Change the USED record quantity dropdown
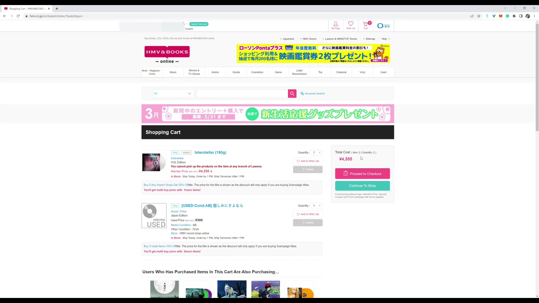This screenshot has width=539, height=303. click(316, 206)
